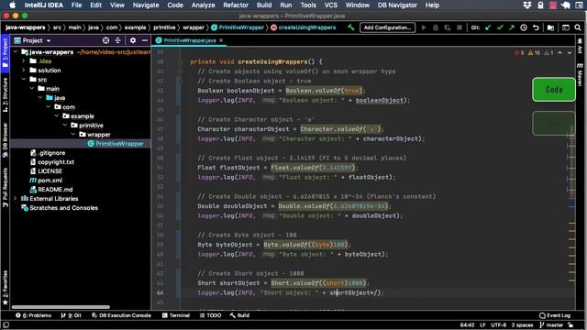Expand the .idea folder
Screen dimensions: 587x330
click(x=24, y=61)
